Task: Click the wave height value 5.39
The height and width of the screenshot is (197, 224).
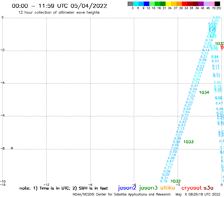Action: (x=205, y=53)
